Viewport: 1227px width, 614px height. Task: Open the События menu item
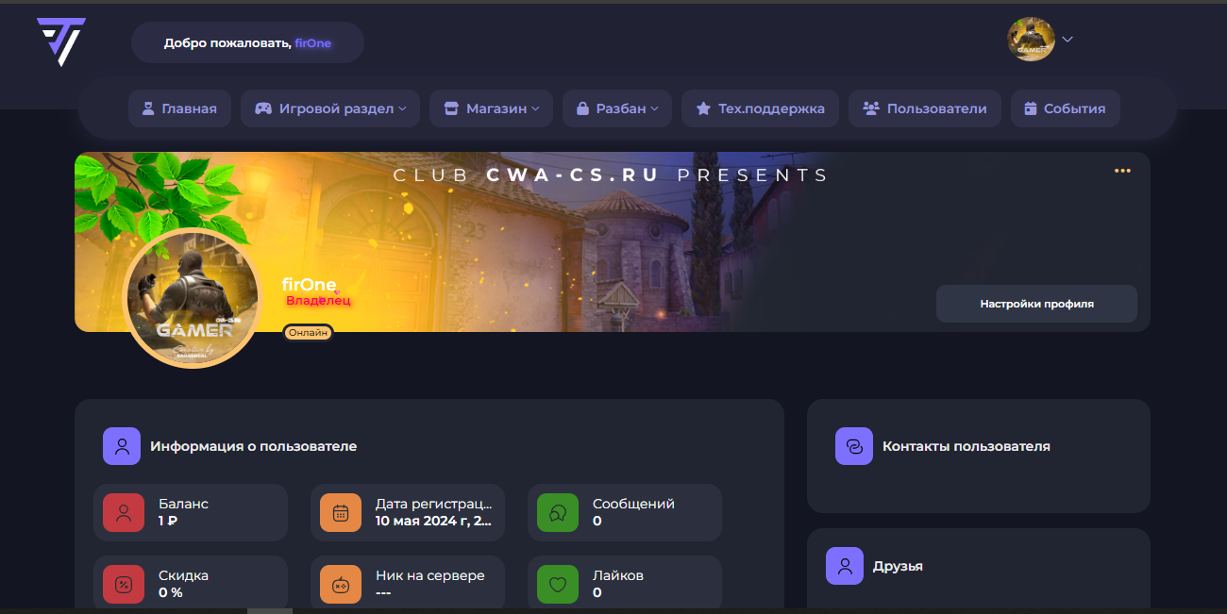pos(1065,108)
